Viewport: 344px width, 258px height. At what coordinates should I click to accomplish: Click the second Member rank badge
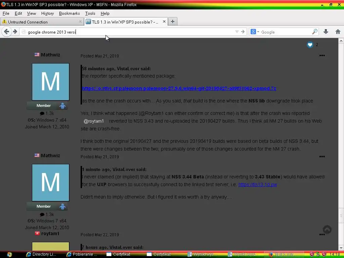click(47, 207)
